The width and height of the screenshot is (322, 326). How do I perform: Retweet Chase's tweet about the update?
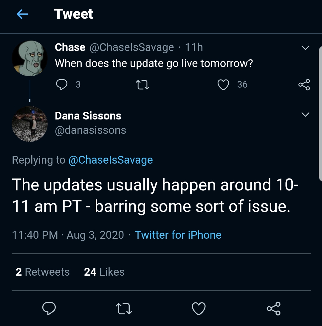pyautogui.click(x=143, y=85)
